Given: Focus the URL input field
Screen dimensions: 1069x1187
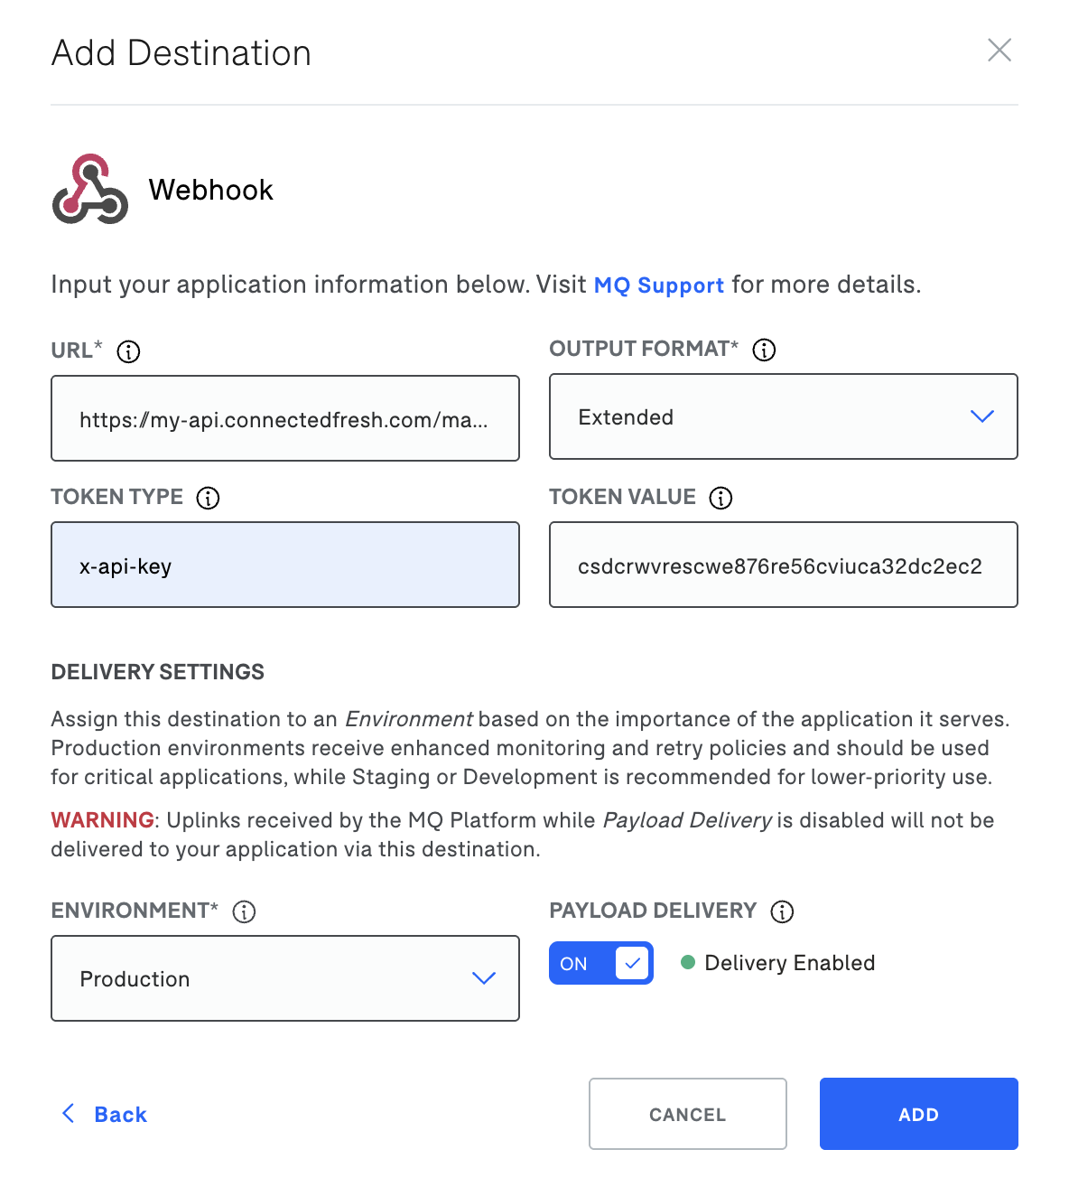Looking at the screenshot, I should point(284,419).
